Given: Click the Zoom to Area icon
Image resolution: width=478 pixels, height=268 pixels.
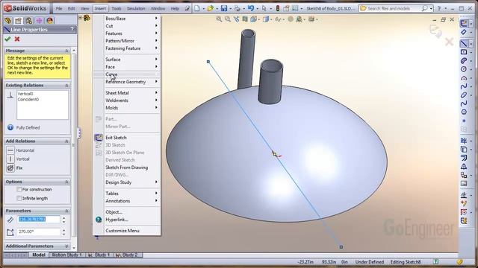Looking at the screenshot, I should [228, 19].
